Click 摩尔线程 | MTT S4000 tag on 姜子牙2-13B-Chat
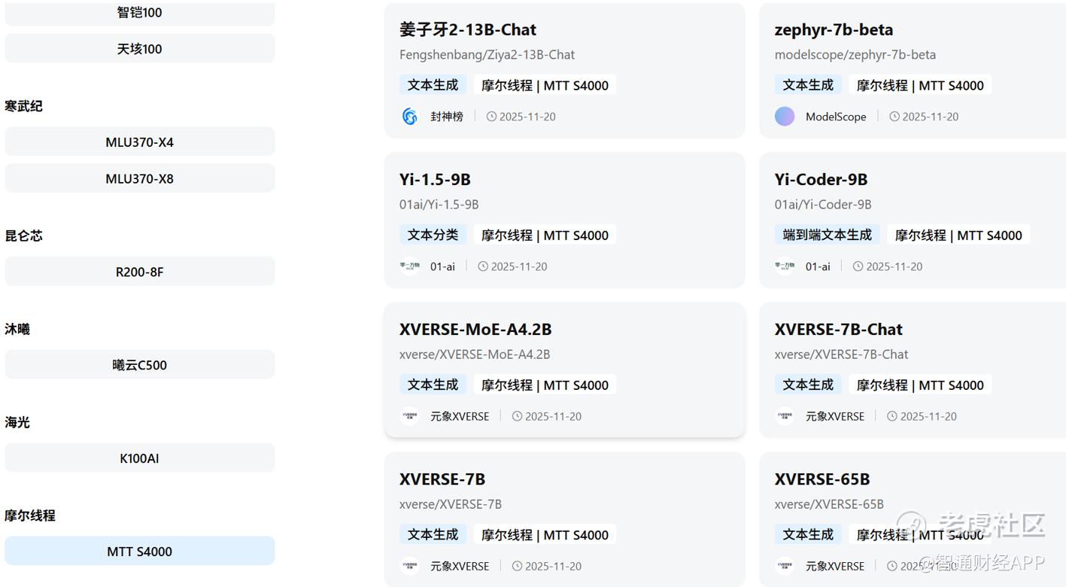The width and height of the screenshot is (1066, 587). pyautogui.click(x=545, y=85)
